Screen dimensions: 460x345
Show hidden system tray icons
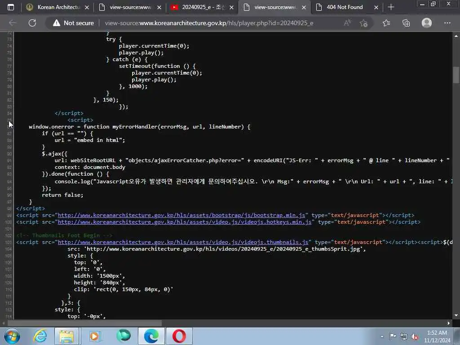382,336
